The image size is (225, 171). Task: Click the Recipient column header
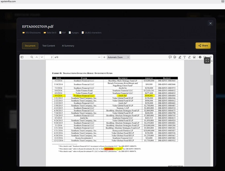(123, 78)
